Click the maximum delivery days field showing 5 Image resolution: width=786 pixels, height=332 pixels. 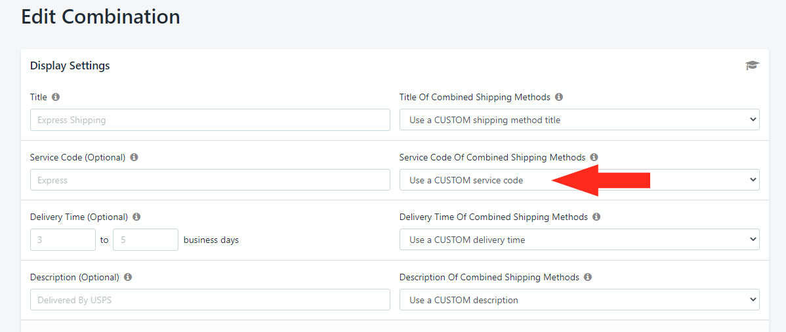click(146, 240)
